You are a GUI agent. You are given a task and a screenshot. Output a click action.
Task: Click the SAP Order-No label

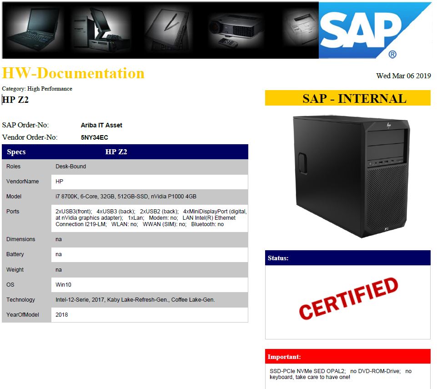pos(25,125)
